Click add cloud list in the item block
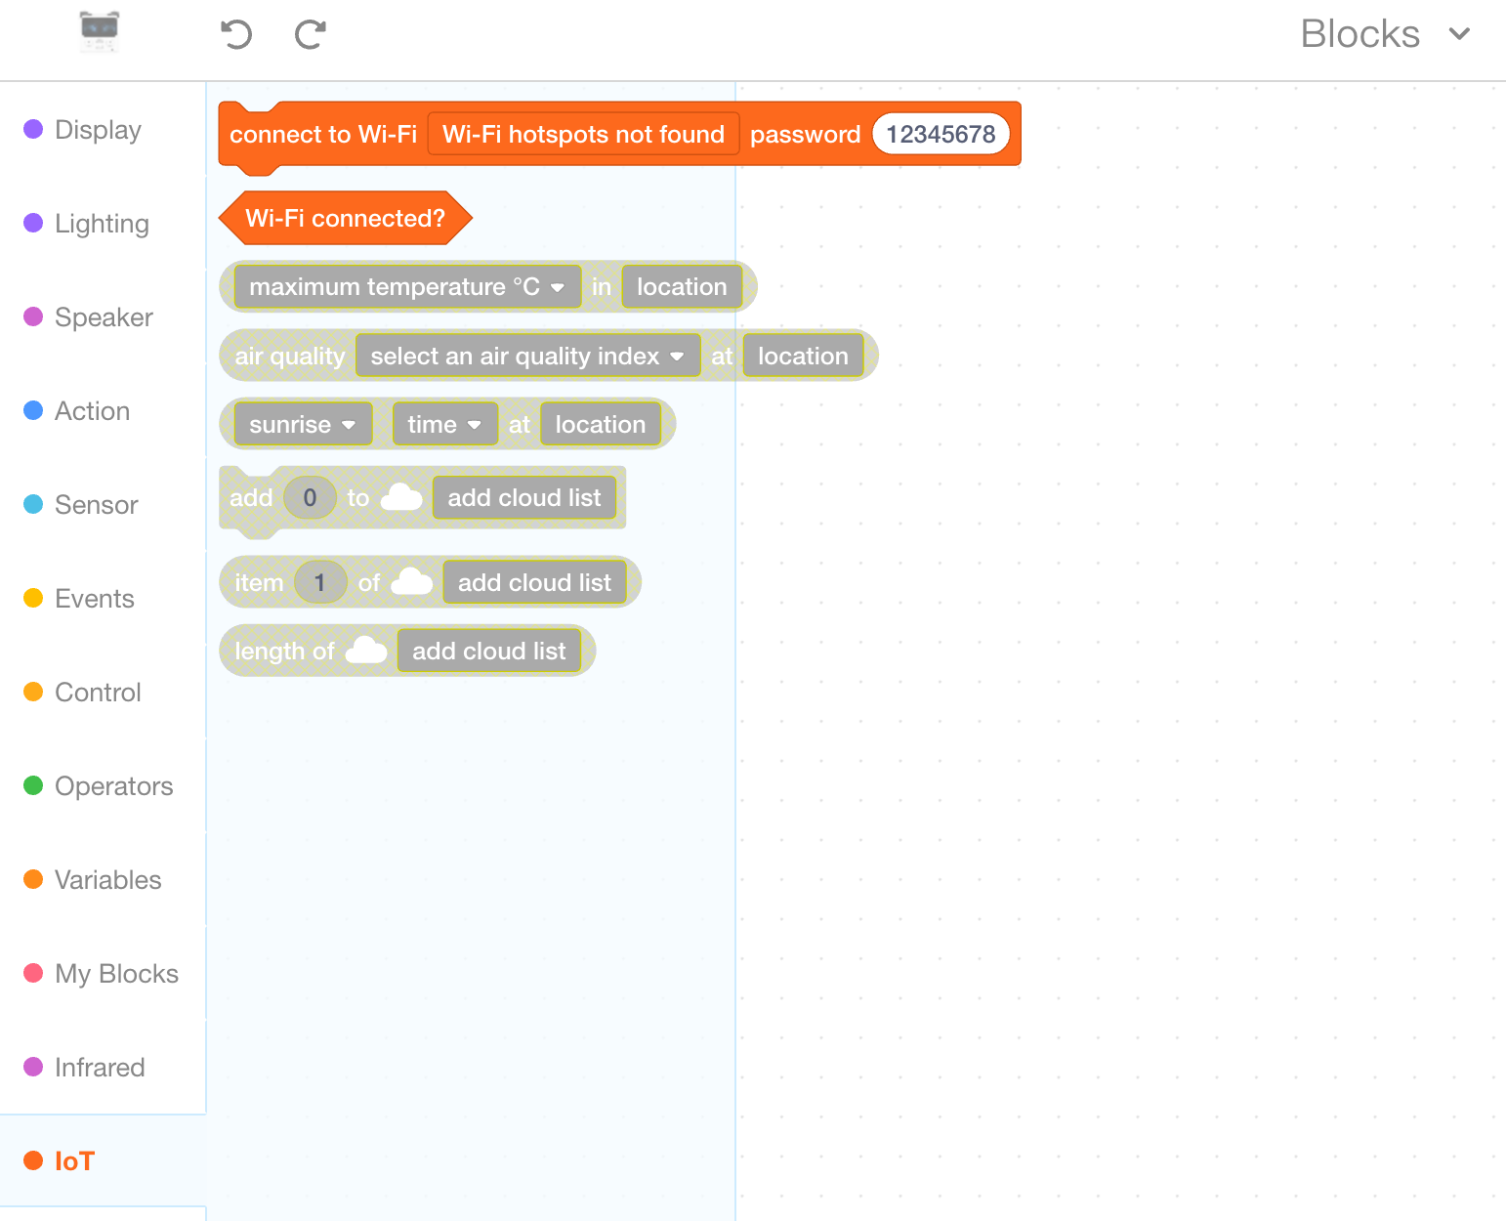 coord(534,583)
